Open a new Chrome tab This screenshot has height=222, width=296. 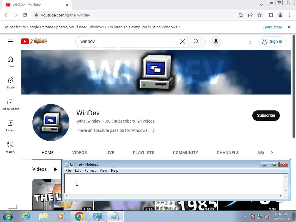pyautogui.click(x=78, y=5)
